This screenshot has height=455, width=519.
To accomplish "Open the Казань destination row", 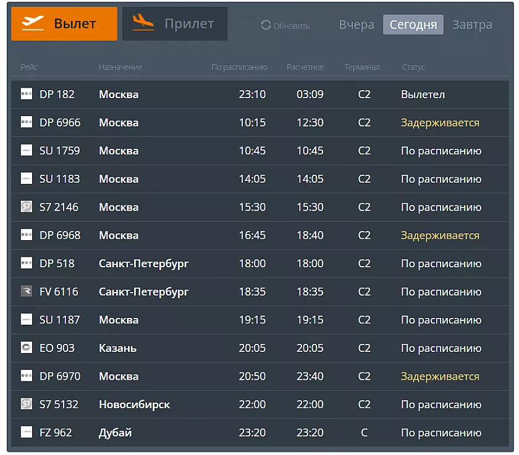I will coord(117,348).
